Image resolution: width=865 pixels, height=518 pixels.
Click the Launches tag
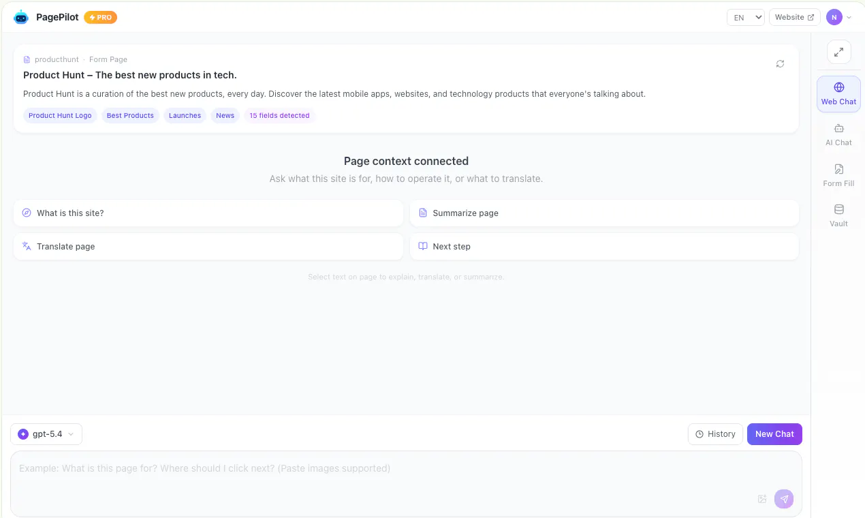pyautogui.click(x=185, y=115)
